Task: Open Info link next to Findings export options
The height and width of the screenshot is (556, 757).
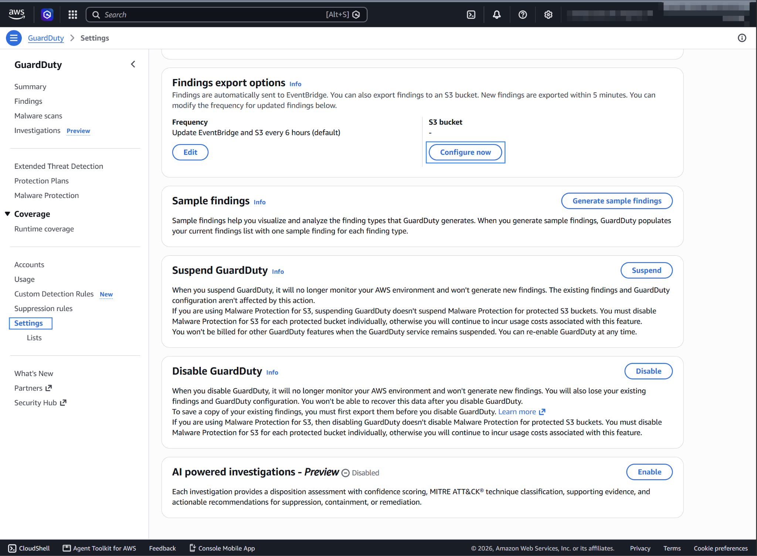Action: pos(295,84)
